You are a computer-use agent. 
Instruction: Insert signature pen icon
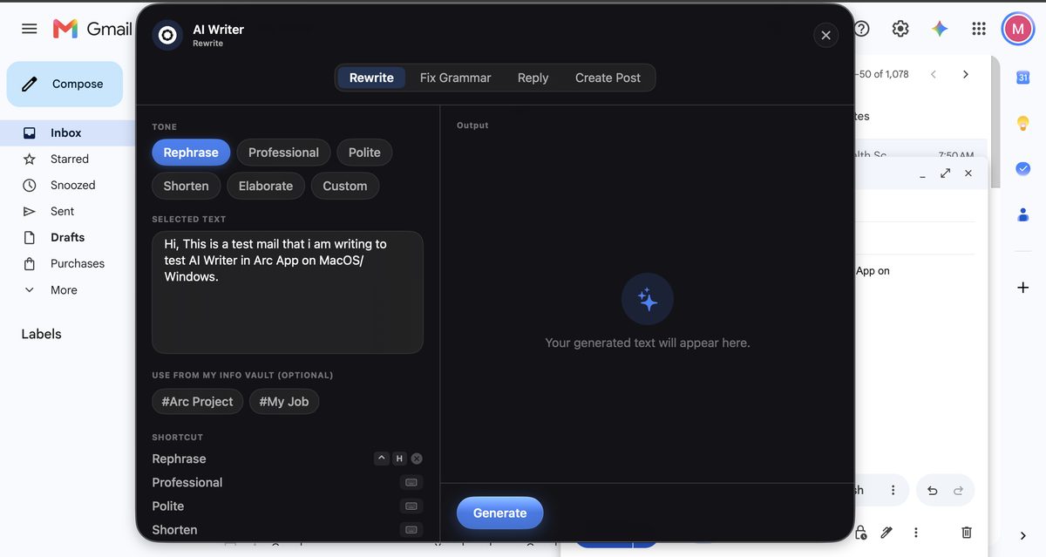tap(886, 533)
